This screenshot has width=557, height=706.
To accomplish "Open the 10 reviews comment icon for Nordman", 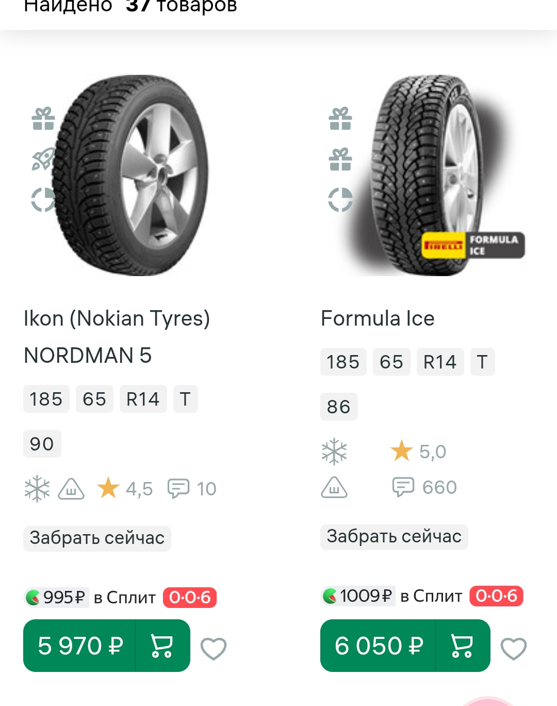I will (x=178, y=488).
